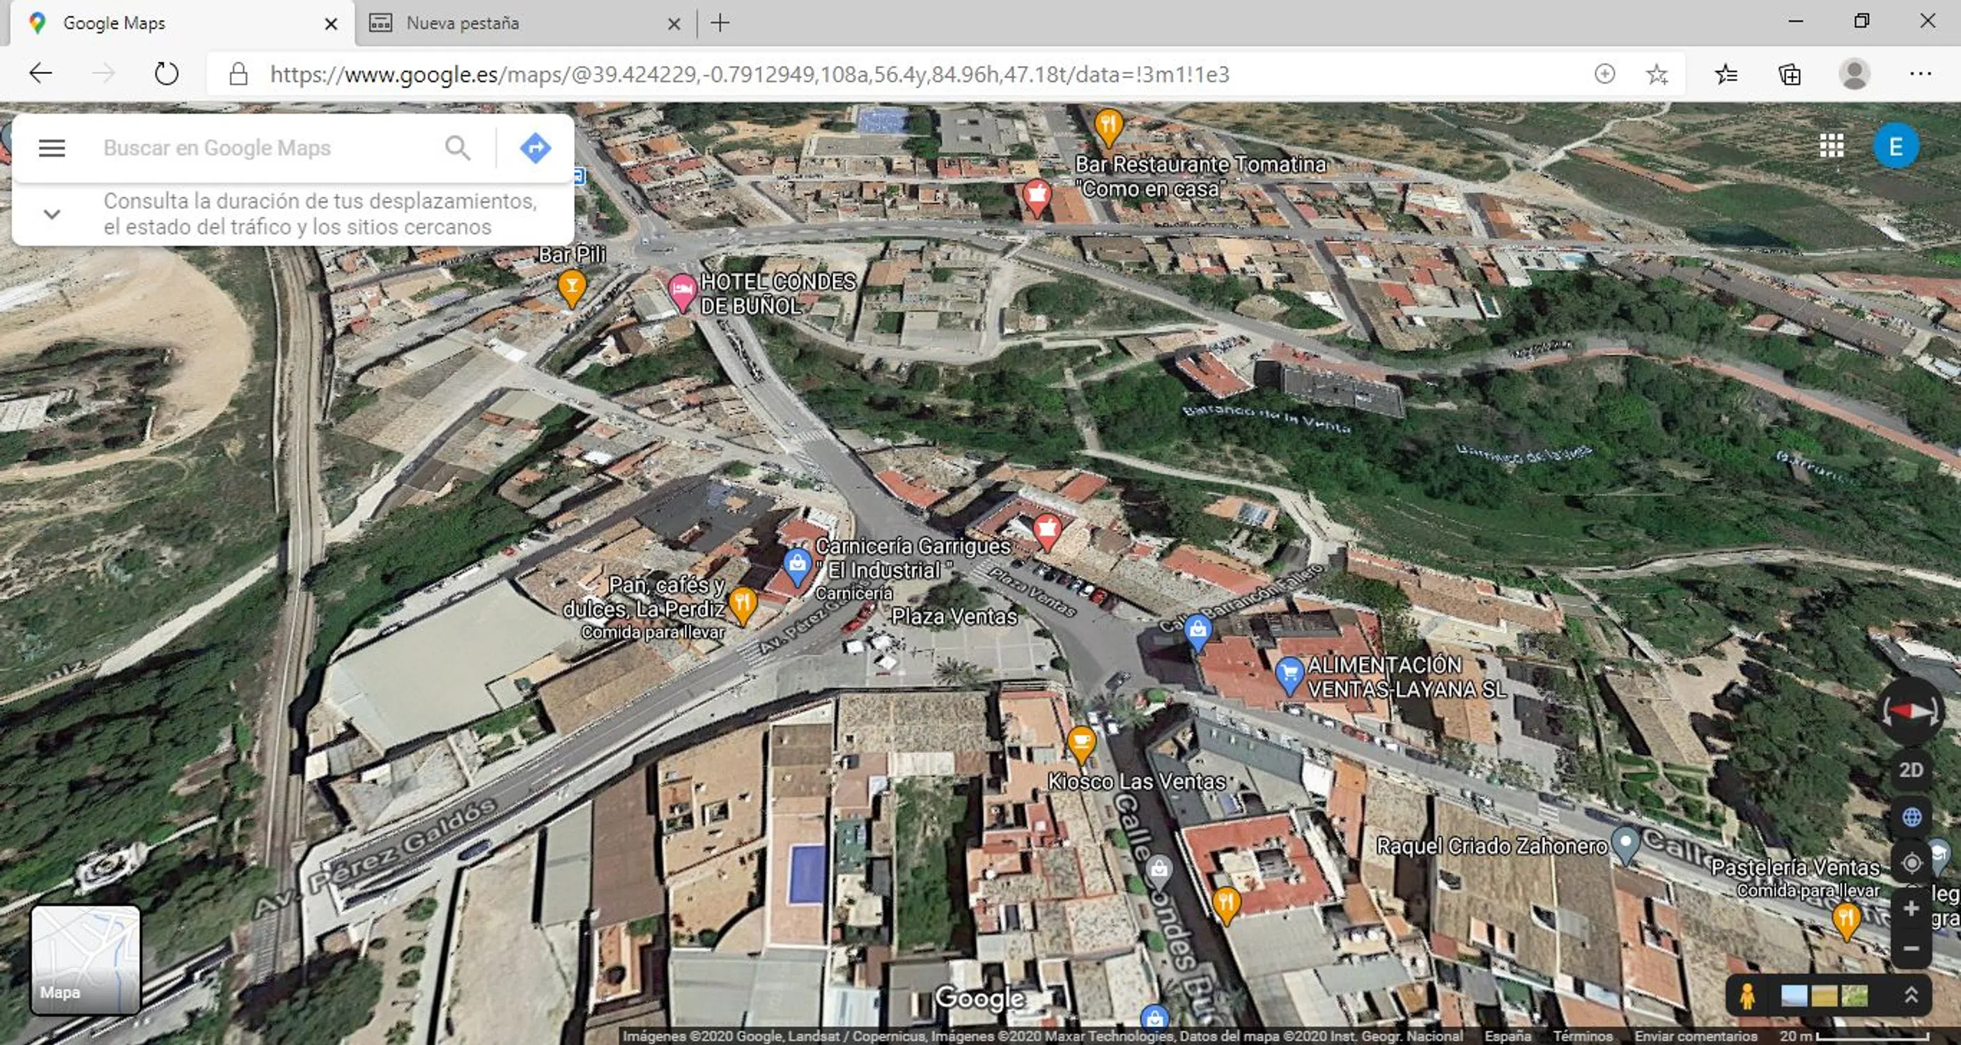Toggle the globe view button
This screenshot has height=1045, width=1961.
click(1911, 817)
